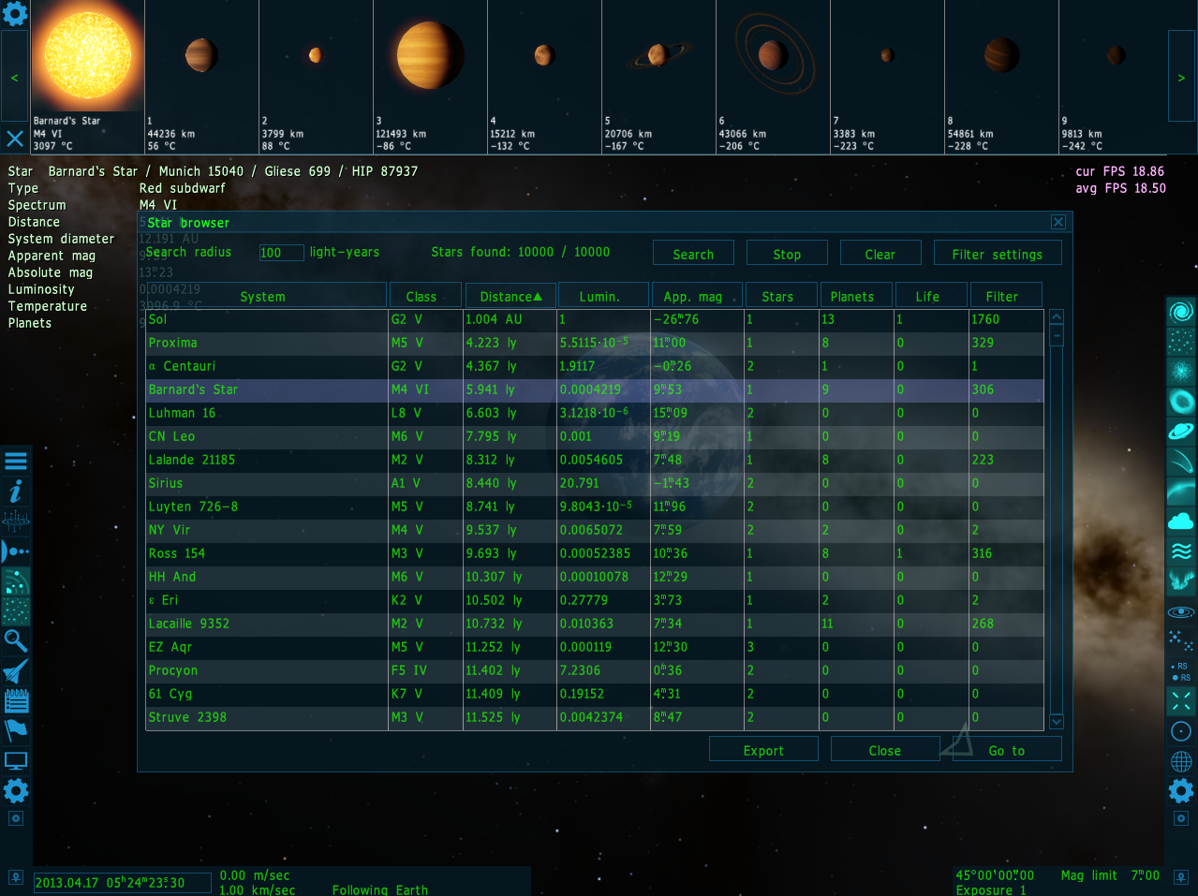
Task: Toggle aurora rendering icon
Action: (x=1181, y=580)
